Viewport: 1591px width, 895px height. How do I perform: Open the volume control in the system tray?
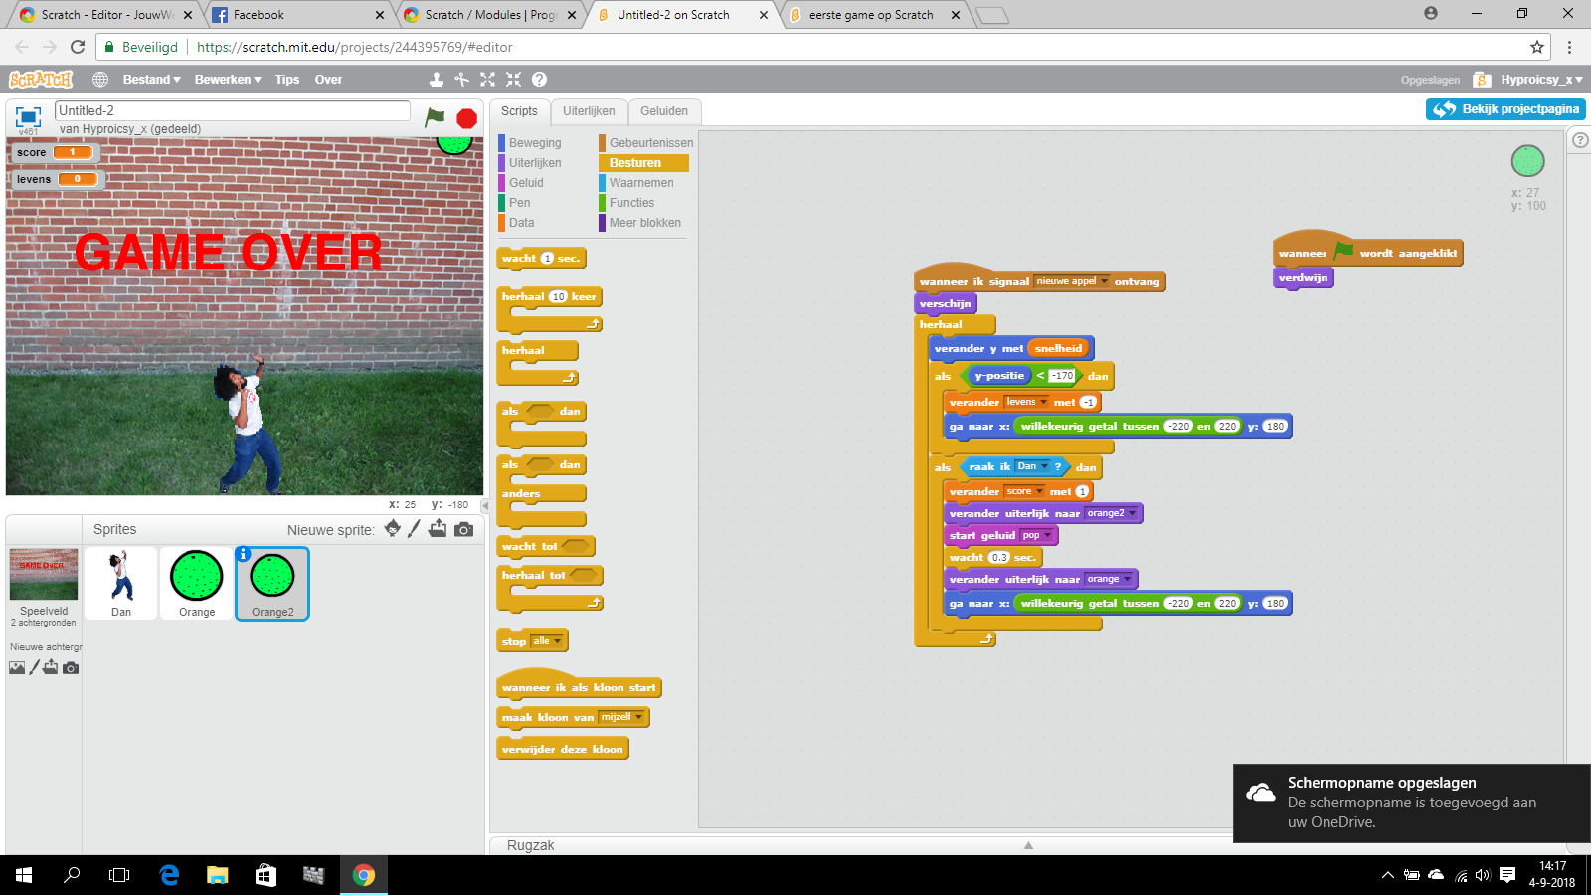[1483, 875]
